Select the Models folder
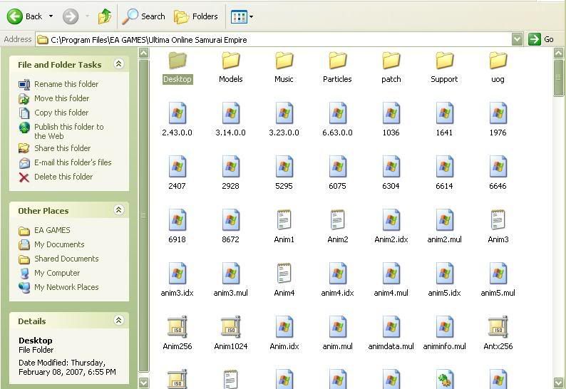This screenshot has height=389, width=566. point(231,68)
